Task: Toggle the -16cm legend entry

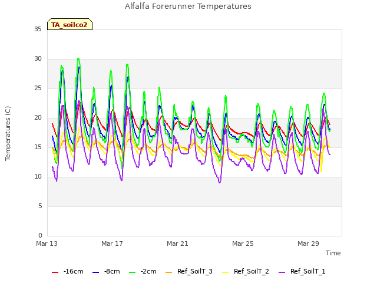Action: click(68, 271)
